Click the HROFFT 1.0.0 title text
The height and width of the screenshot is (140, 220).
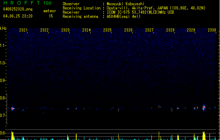pos(27,3)
